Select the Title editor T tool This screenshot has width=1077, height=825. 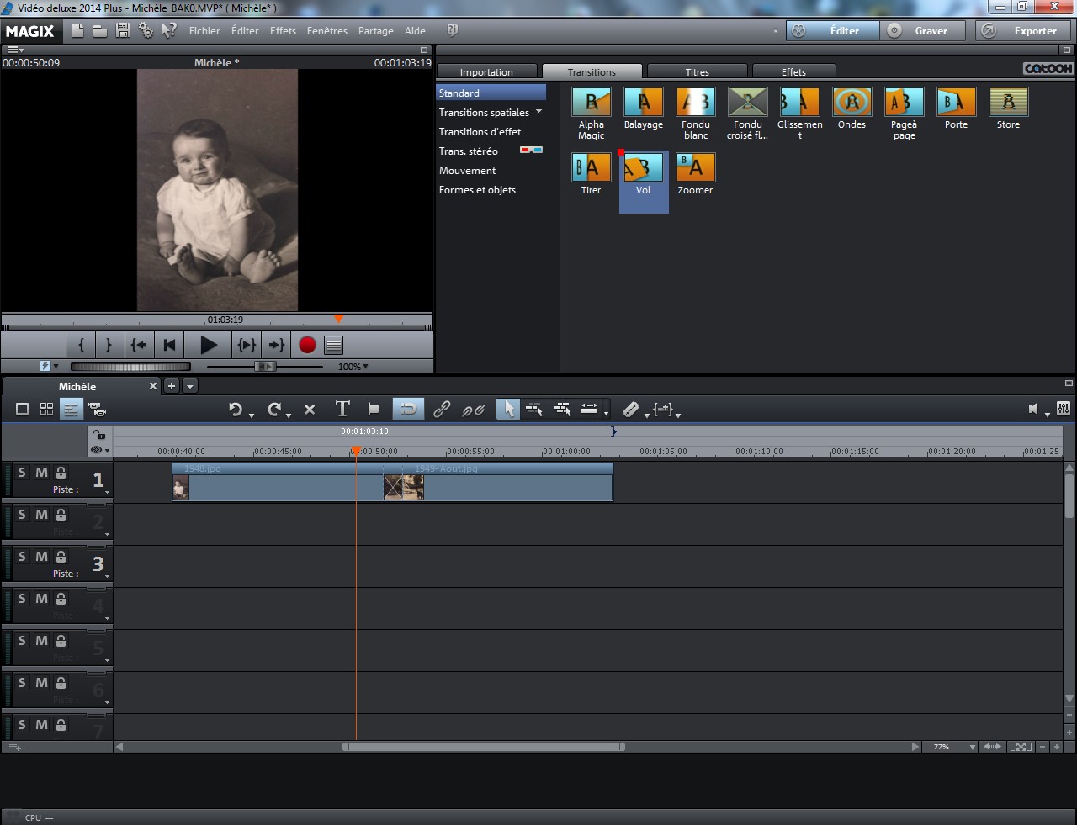click(x=342, y=410)
